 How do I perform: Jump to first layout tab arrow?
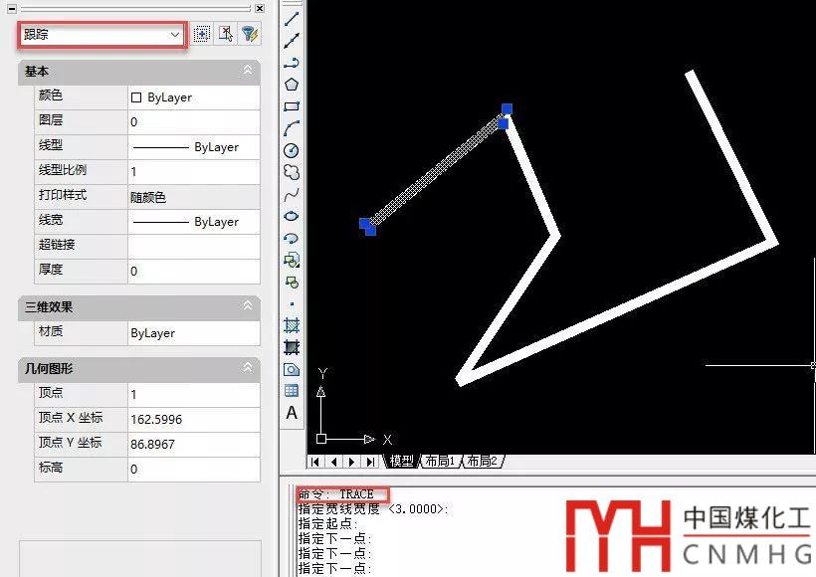point(314,462)
